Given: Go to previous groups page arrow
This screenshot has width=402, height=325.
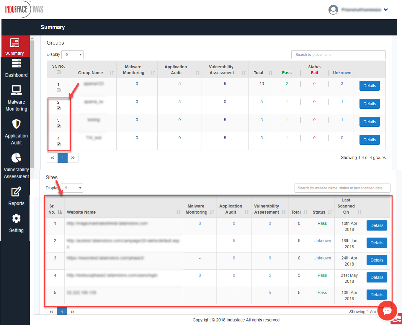Looking at the screenshot, I should [x=52, y=158].
